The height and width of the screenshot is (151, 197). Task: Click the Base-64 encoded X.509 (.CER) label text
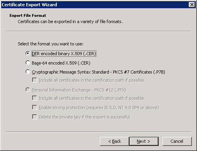(61, 63)
